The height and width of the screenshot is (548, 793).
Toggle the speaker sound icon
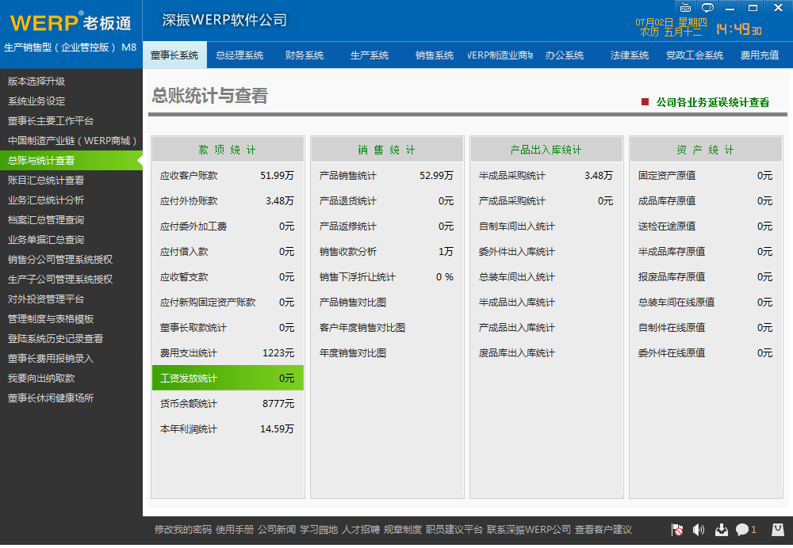point(699,530)
